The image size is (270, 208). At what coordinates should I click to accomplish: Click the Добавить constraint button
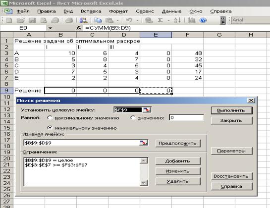178,161
